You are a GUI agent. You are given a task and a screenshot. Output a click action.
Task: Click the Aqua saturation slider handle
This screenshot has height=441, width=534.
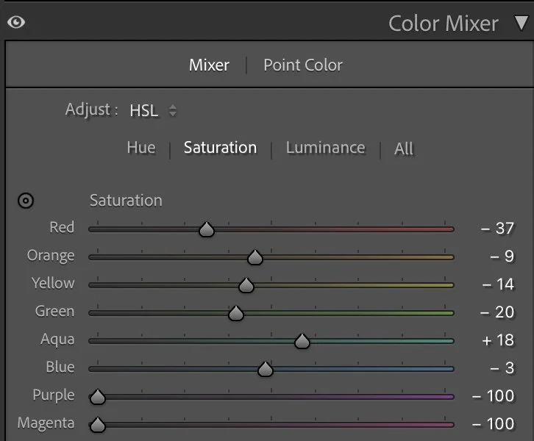tap(302, 341)
